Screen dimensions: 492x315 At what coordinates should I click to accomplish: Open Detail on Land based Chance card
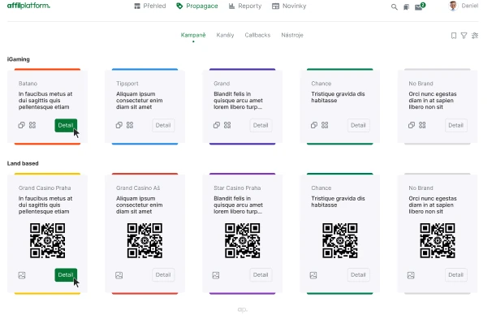[358, 275]
